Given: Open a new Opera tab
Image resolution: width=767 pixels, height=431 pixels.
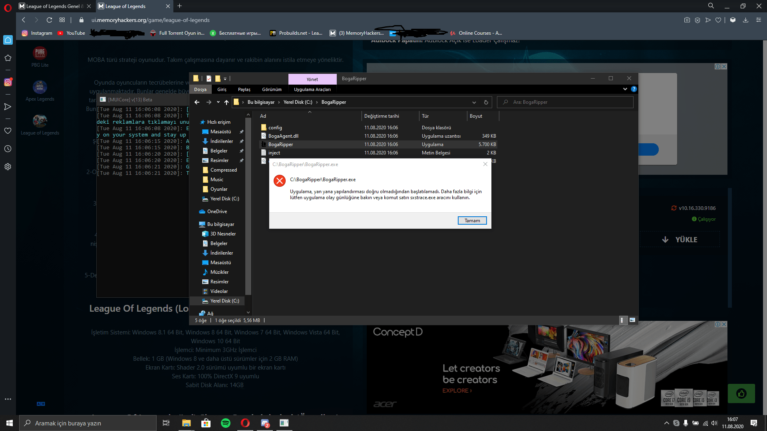Looking at the screenshot, I should click(179, 6).
